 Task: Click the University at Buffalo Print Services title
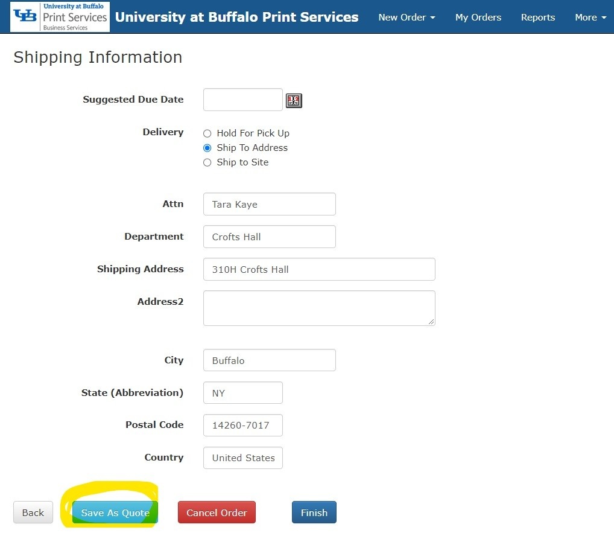pos(236,17)
